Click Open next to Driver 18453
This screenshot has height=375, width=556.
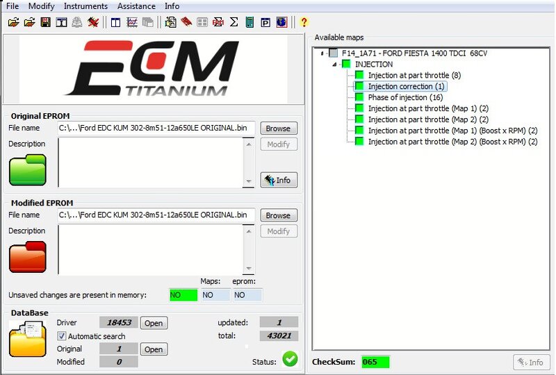point(154,323)
